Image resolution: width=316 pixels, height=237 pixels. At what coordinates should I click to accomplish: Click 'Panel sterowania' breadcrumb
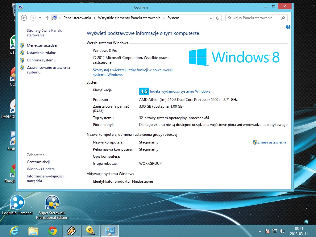(77, 18)
